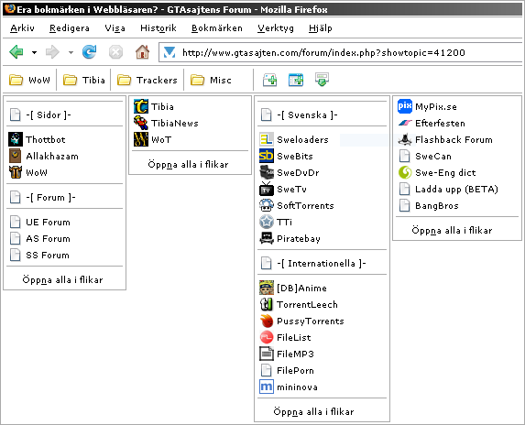
Task: Click the URL address field
Action: [x=340, y=52]
